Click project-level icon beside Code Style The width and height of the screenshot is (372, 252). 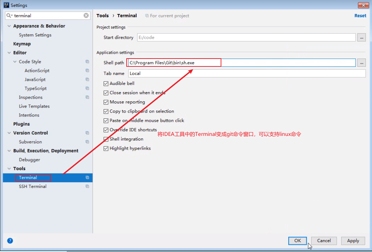[87, 62]
